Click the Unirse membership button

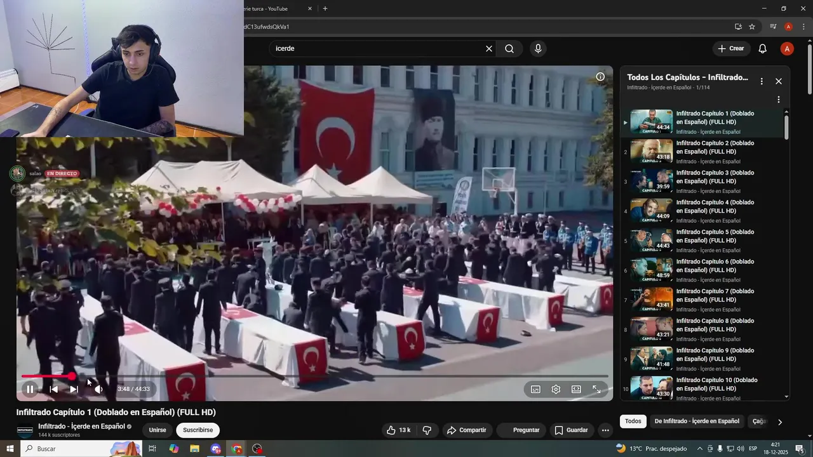(158, 430)
